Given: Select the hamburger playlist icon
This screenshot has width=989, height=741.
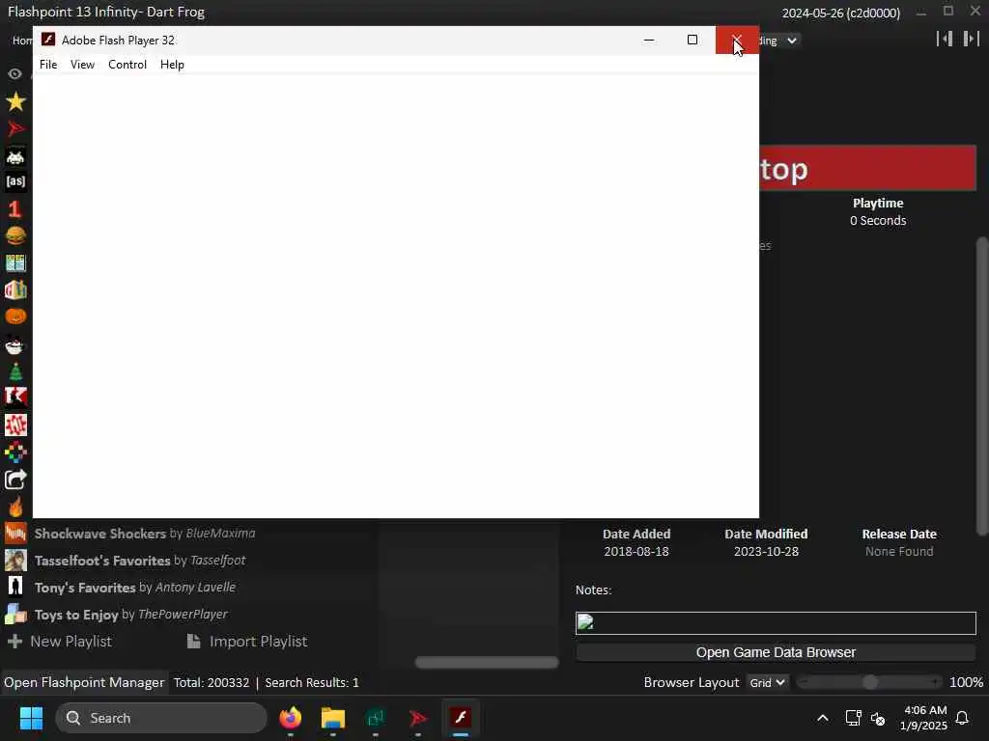Looking at the screenshot, I should [x=15, y=235].
